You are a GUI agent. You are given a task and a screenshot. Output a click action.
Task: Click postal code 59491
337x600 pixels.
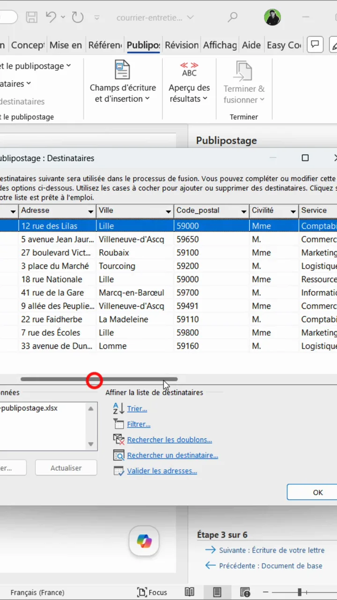(x=187, y=306)
